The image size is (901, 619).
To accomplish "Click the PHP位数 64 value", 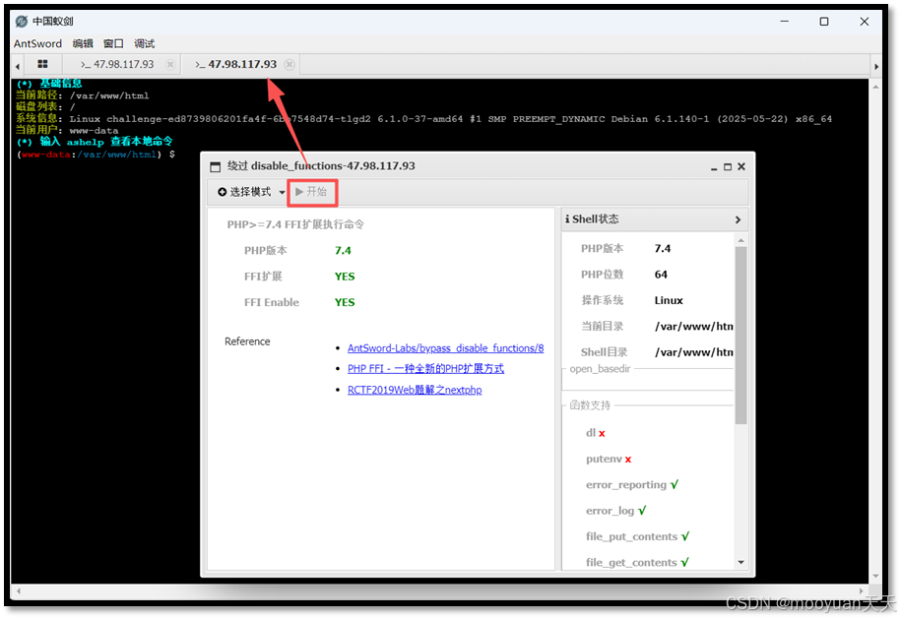I will point(661,275).
